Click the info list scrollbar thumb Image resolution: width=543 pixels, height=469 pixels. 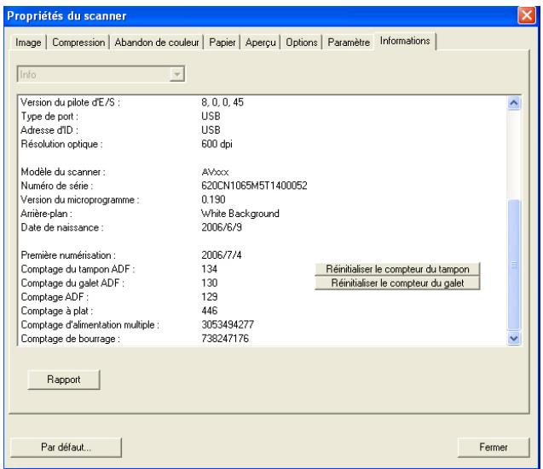click(513, 265)
